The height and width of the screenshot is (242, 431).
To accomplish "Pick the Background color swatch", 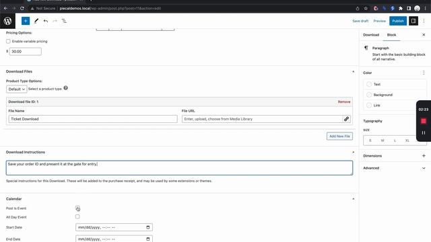I will pyautogui.click(x=369, y=95).
